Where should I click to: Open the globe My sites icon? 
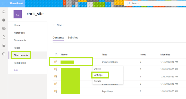[4, 20]
